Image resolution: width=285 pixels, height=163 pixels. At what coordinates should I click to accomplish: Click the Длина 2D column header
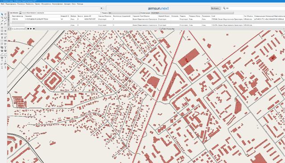87,16
